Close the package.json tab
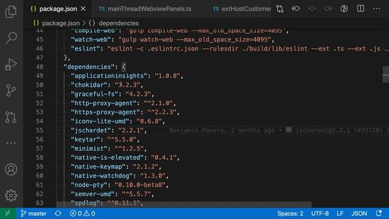 (83, 9)
